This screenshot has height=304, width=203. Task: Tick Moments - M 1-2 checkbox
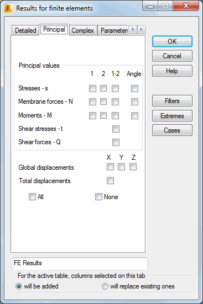pos(115,115)
